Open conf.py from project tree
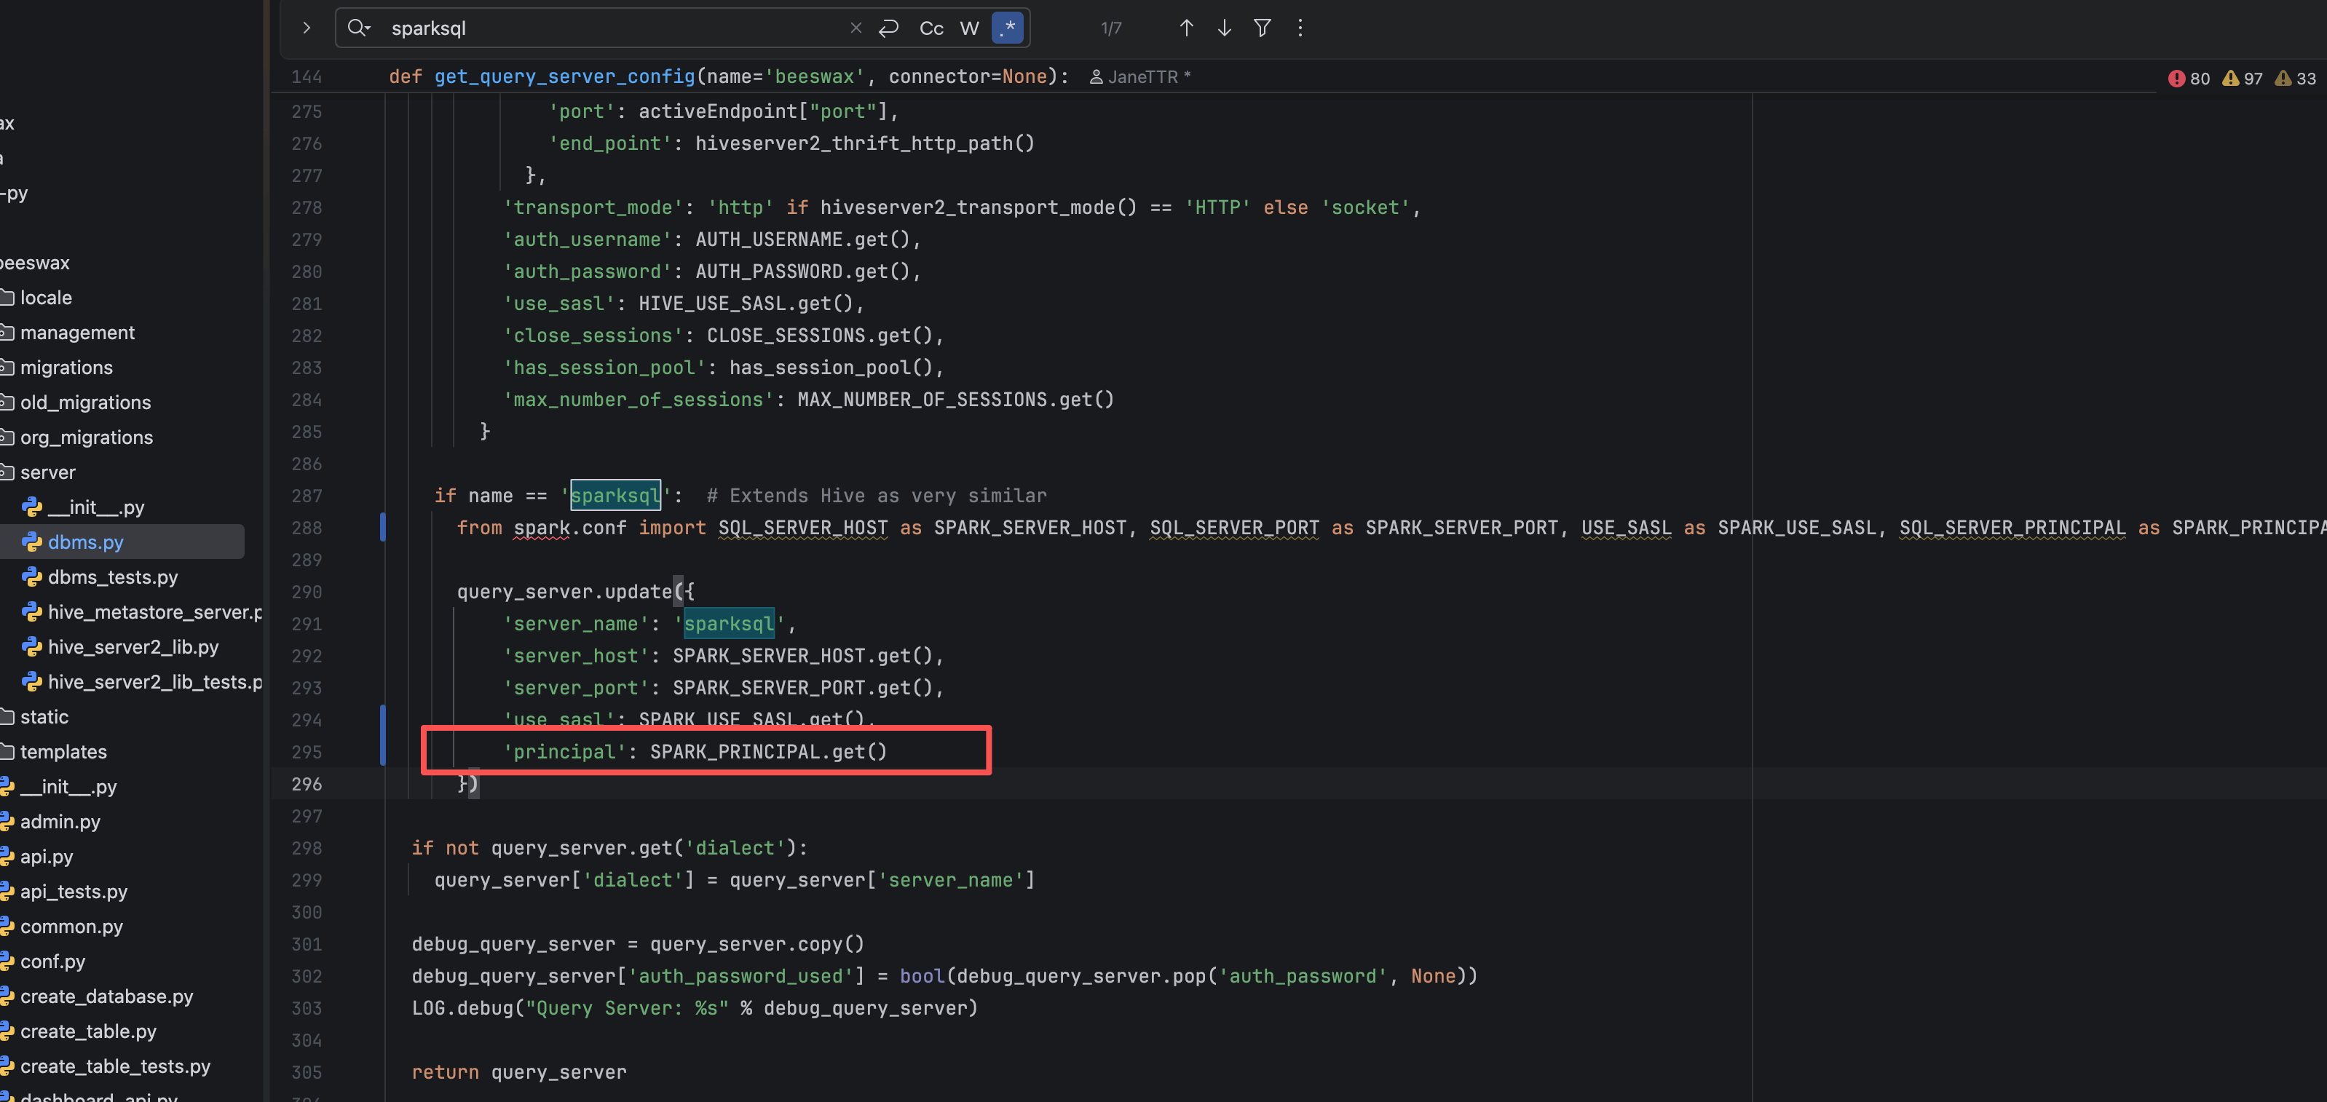Screen dimensions: 2327x1102 coord(52,961)
